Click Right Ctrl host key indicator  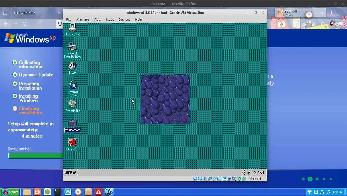(254, 179)
